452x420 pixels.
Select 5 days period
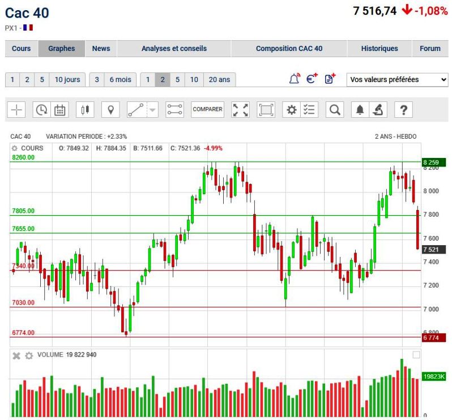(x=42, y=79)
